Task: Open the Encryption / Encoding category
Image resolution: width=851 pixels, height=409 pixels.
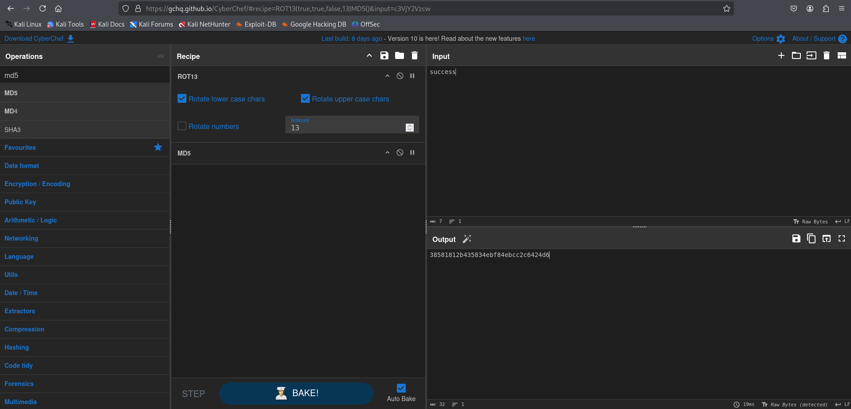Action: (x=37, y=184)
